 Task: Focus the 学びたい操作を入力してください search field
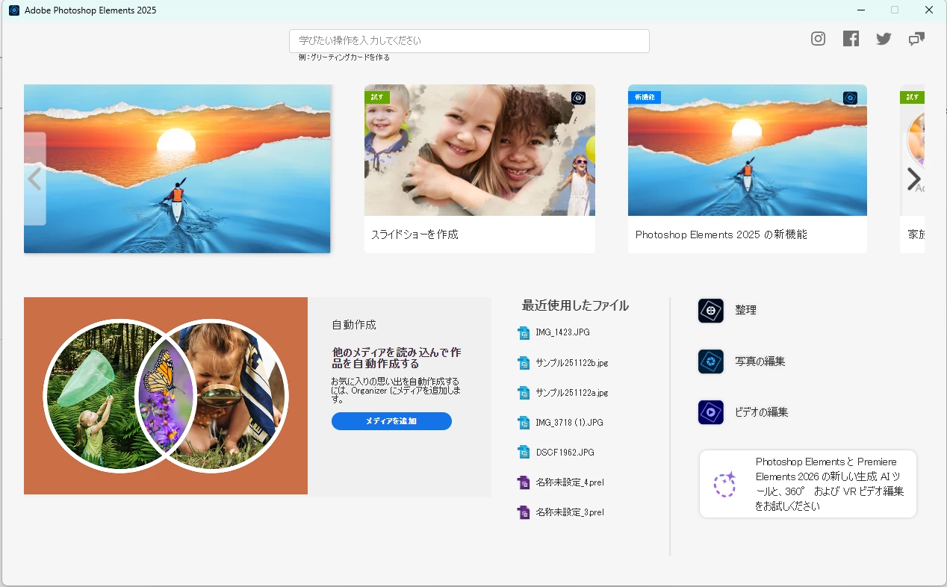[469, 41]
